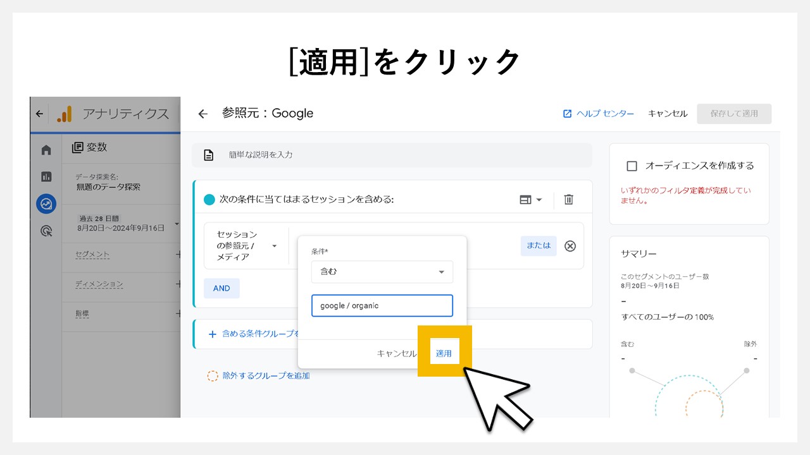The width and height of the screenshot is (810, 455).
Task: Open the scope dropdown beside the trash icon
Action: tap(532, 199)
